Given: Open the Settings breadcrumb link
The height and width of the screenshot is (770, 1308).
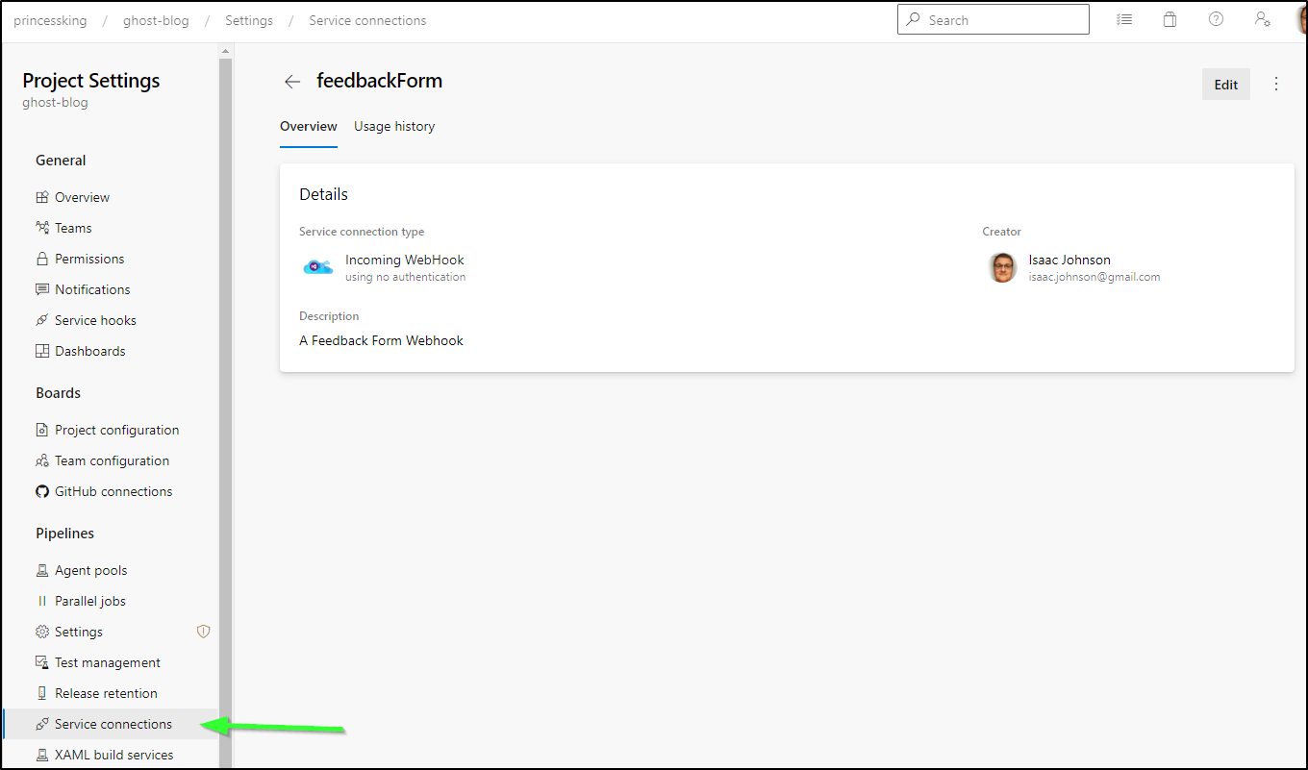Looking at the screenshot, I should 249,20.
